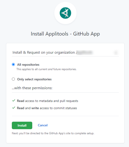Select the All repositories radio button

point(13,65)
